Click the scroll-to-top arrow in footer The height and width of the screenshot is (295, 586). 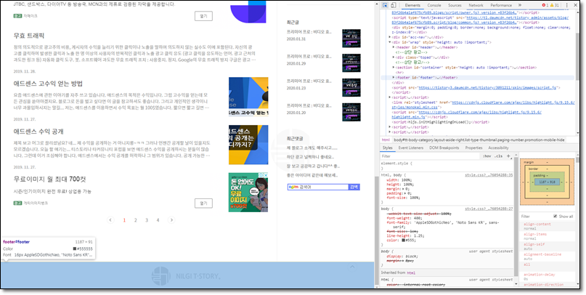tap(351, 267)
